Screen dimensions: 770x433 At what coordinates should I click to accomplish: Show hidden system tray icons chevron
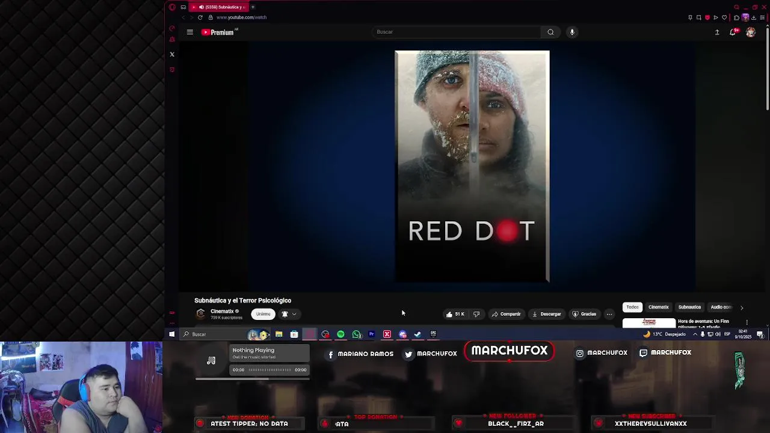click(695, 334)
